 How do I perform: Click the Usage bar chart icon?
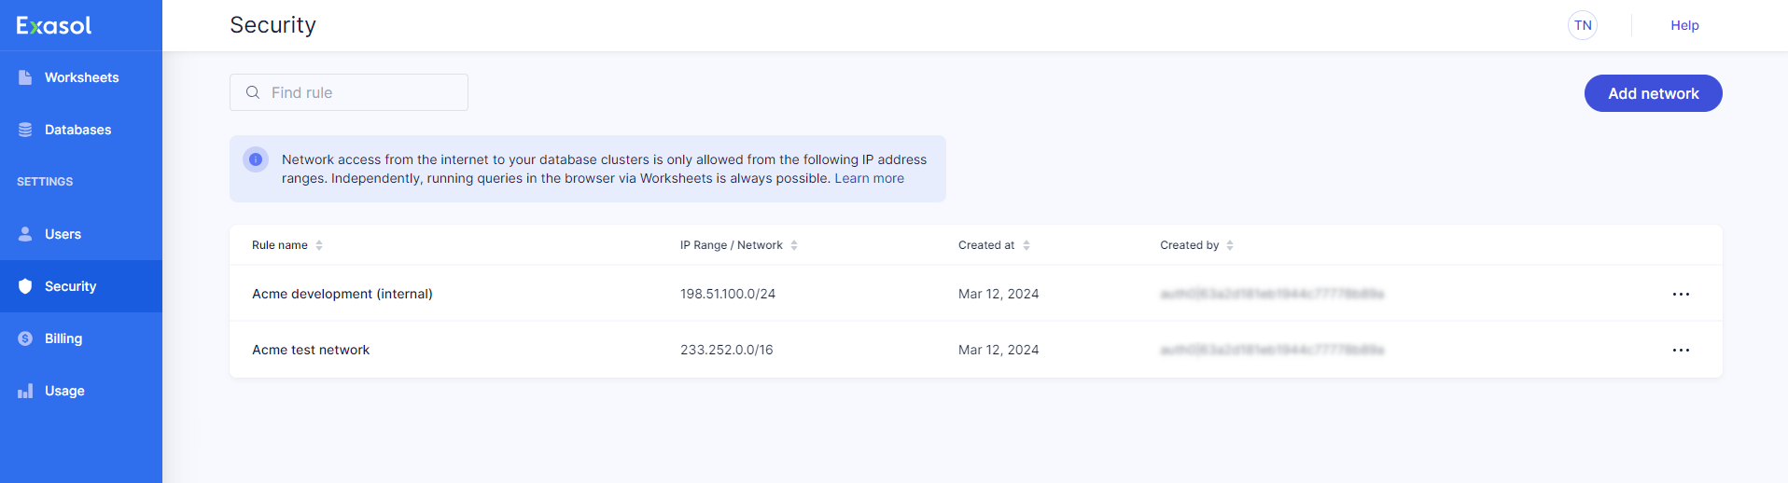click(x=25, y=391)
